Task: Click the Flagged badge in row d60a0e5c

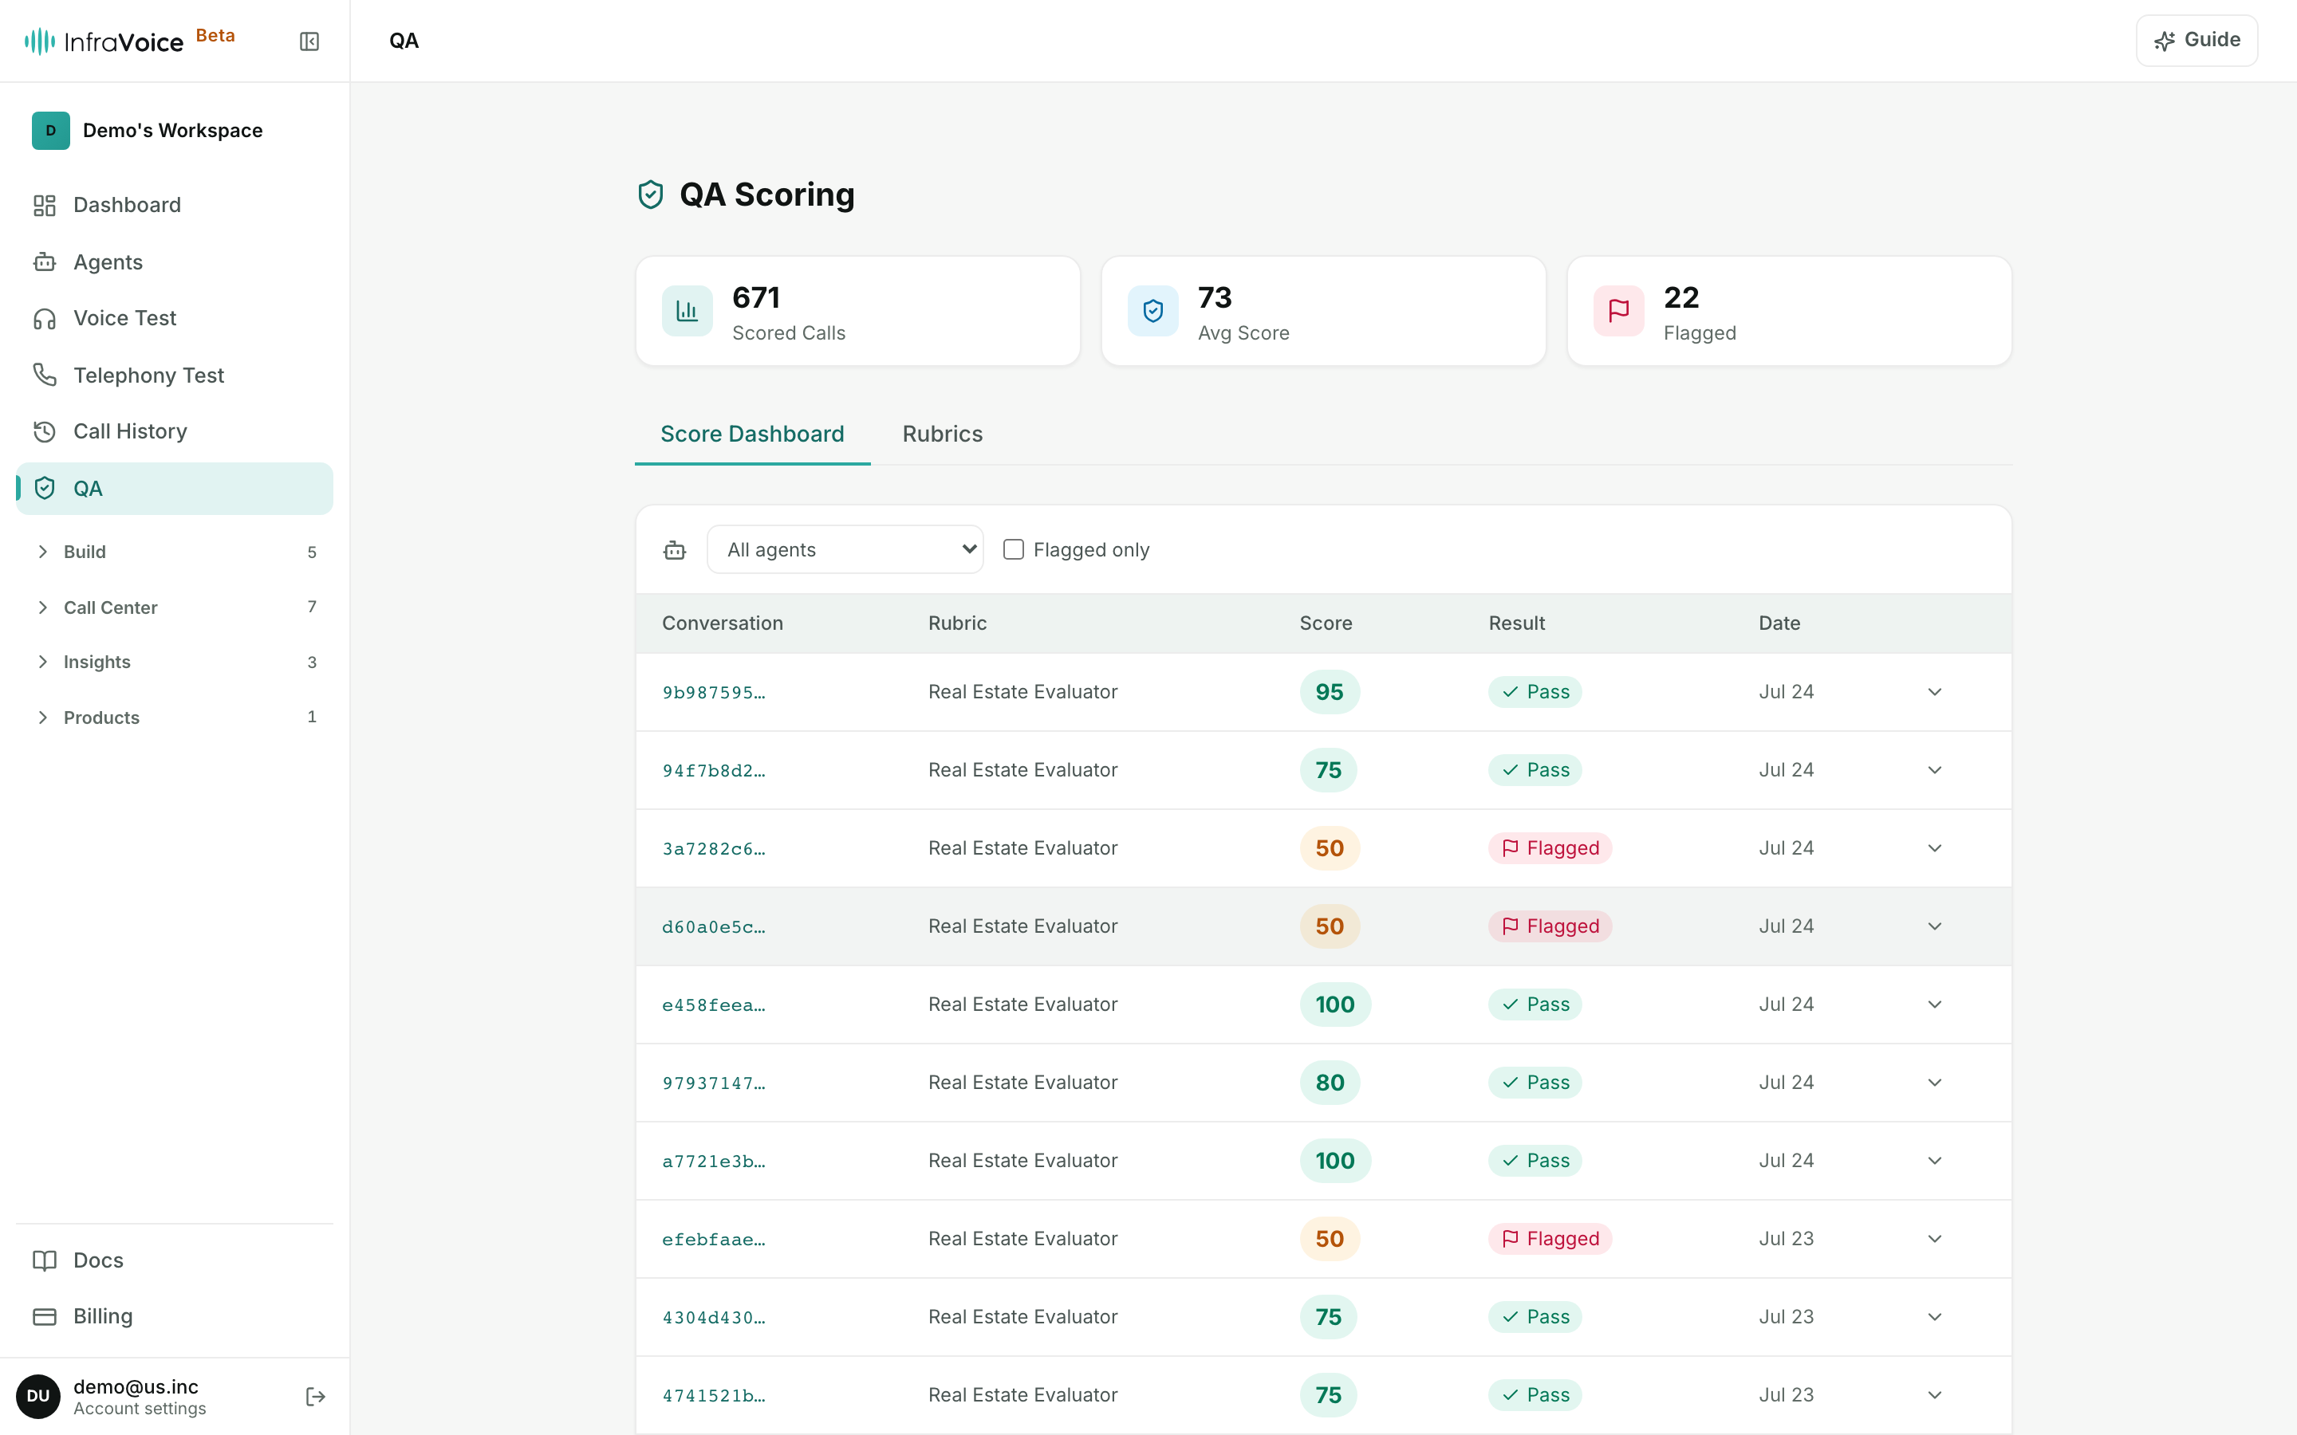Action: pyautogui.click(x=1550, y=926)
